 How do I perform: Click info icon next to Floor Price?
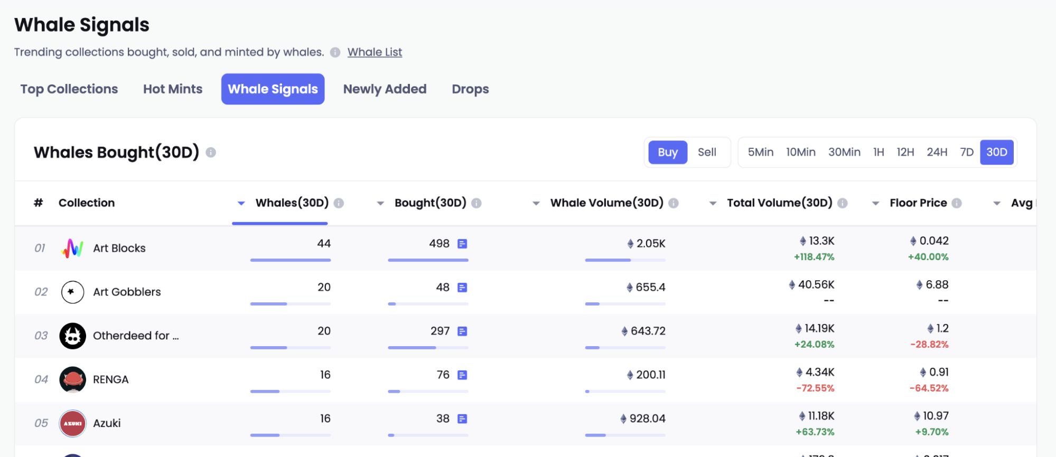[957, 203]
